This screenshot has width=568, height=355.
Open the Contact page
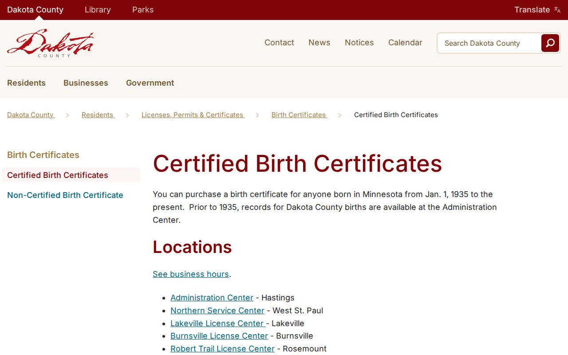point(279,43)
